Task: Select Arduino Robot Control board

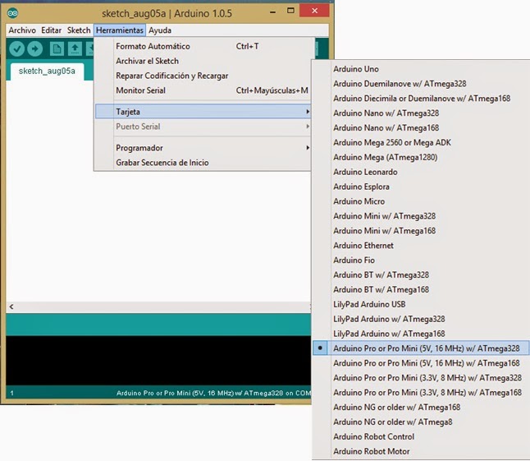Action: (421, 436)
